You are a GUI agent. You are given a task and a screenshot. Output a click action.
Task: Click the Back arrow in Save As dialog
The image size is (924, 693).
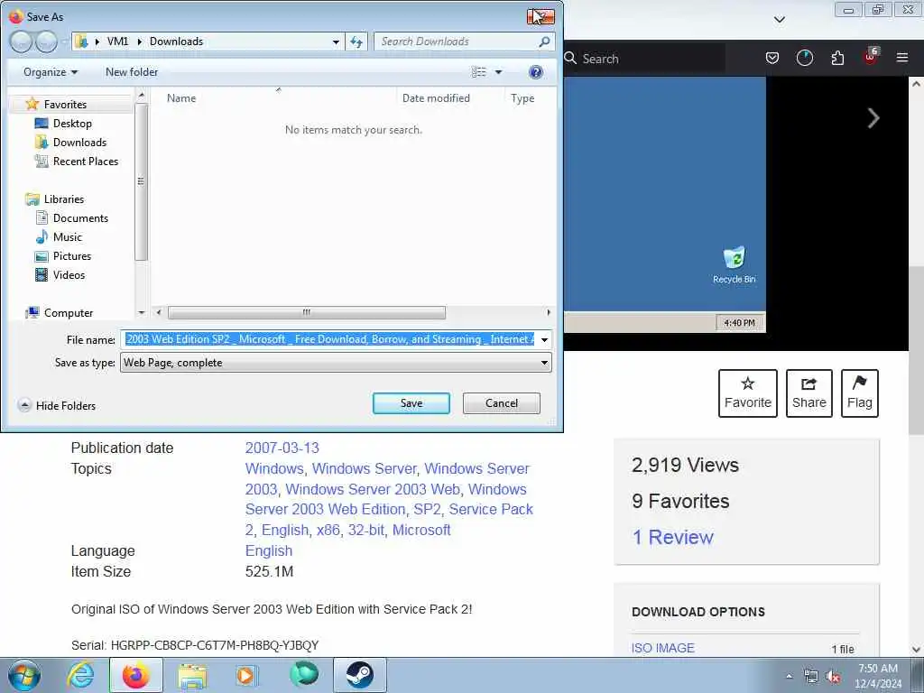[x=21, y=42]
